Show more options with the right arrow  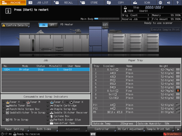[x=178, y=129]
